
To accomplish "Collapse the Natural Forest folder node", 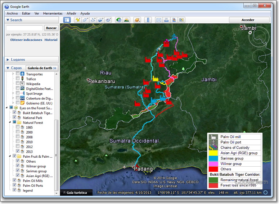I will (10, 122).
